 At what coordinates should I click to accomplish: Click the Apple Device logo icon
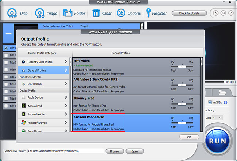coord(23,97)
